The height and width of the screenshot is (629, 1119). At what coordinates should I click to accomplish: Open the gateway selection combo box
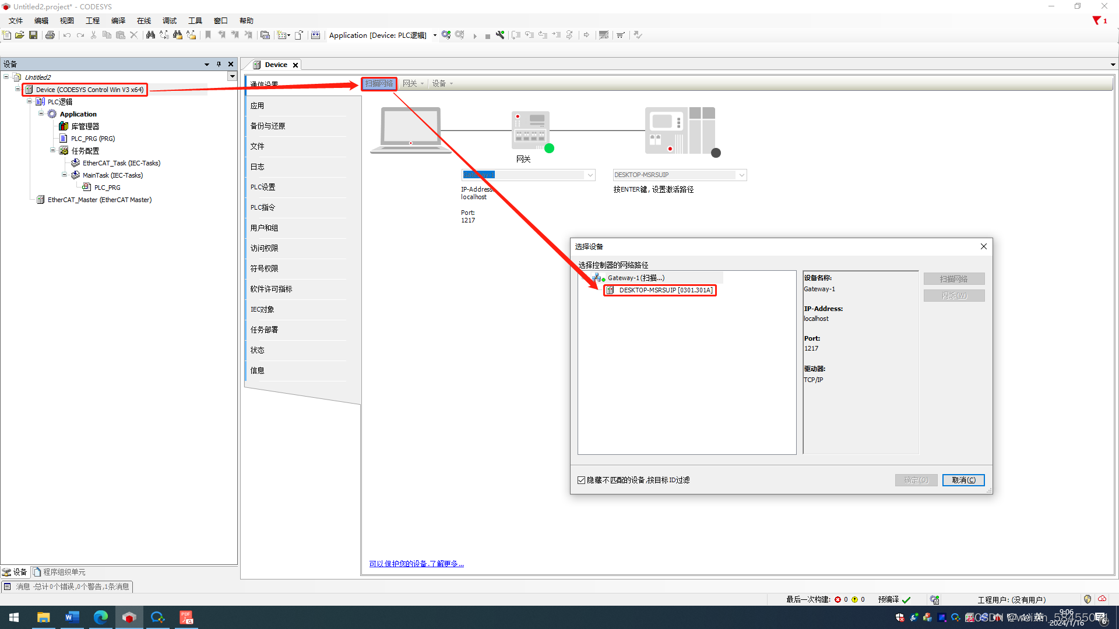590,175
